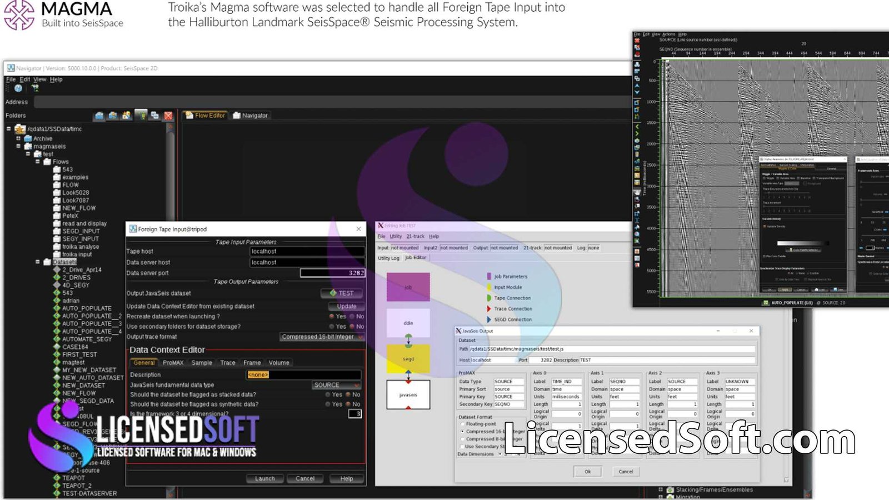Click the yellow 'segd' block in Job Editor

coord(408,359)
